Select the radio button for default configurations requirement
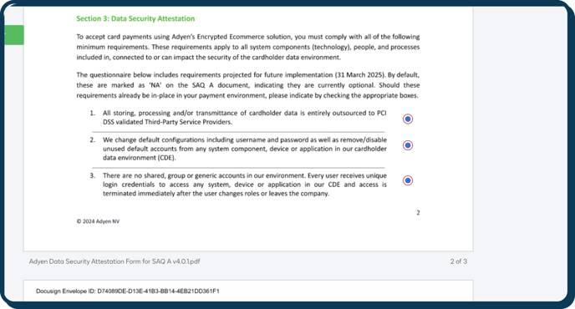Viewport: 575px width, 309px height. [x=407, y=145]
